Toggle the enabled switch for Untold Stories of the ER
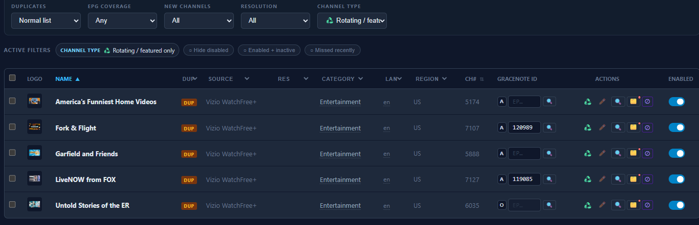Viewport: 699px width, 225px height. [x=676, y=205]
